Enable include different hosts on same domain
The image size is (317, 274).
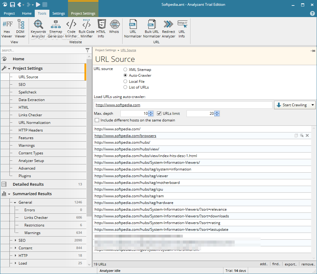click(x=97, y=120)
